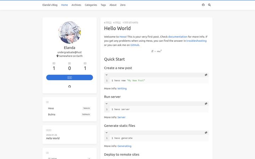Copy the 'hexo new' code block
The image size is (255, 159).
(x=206, y=75)
